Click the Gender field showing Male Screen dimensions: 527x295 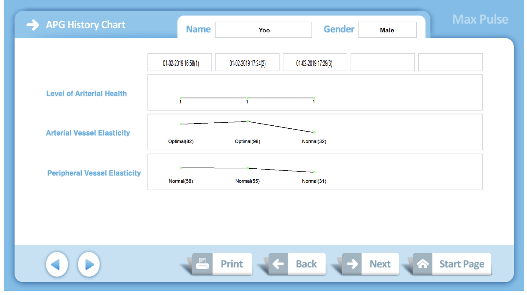click(387, 30)
